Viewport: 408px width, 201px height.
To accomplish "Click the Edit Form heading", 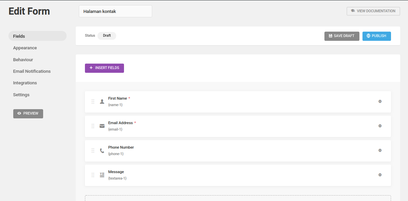I will coord(29,11).
